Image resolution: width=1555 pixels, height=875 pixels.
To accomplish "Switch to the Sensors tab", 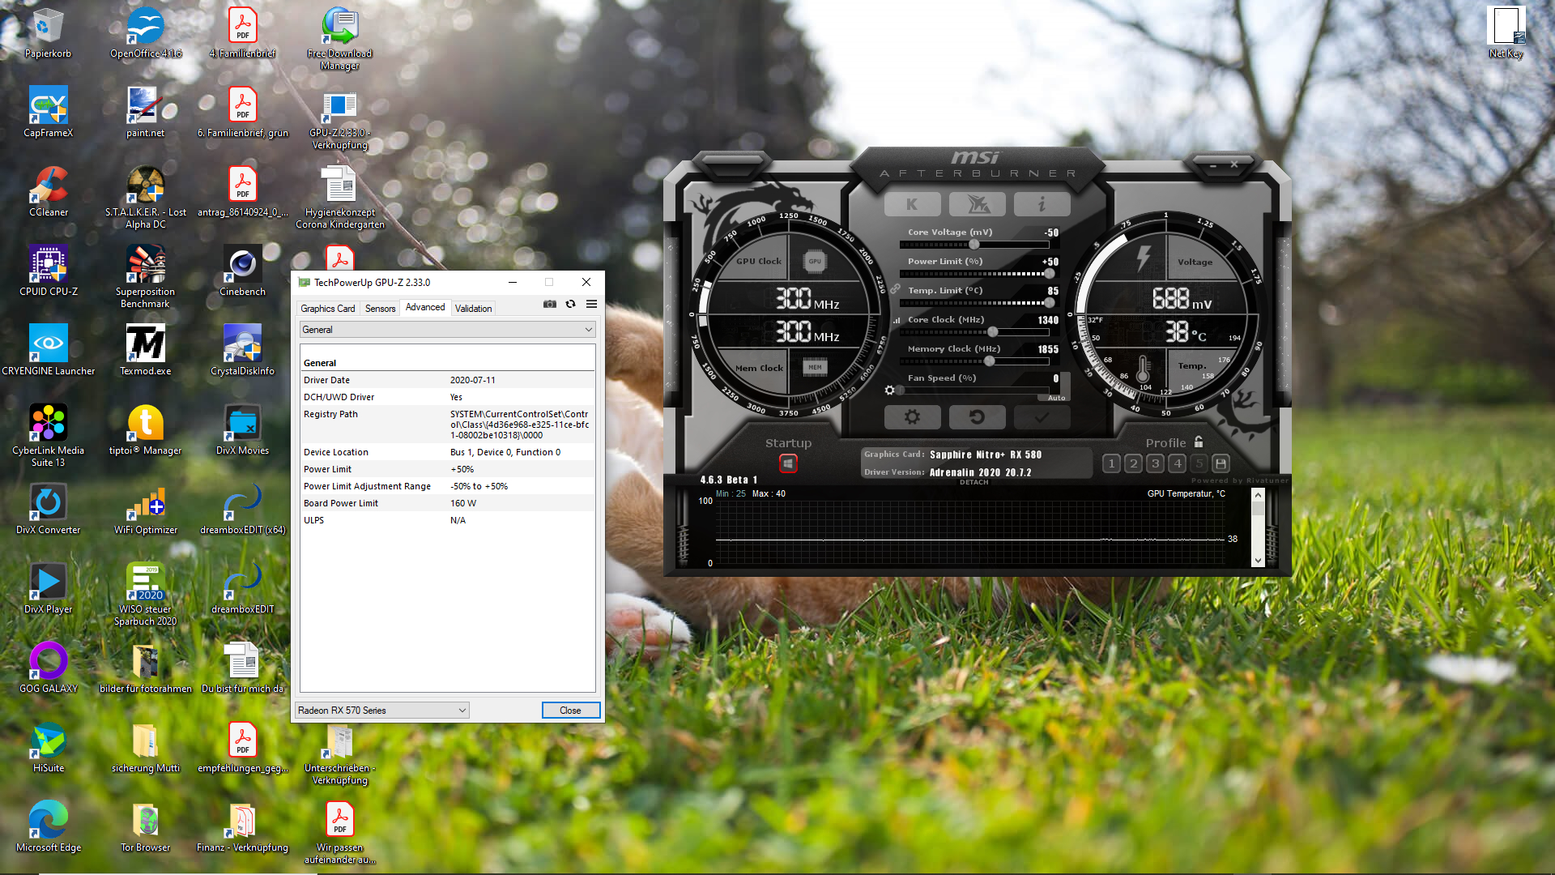I will pyautogui.click(x=379, y=308).
